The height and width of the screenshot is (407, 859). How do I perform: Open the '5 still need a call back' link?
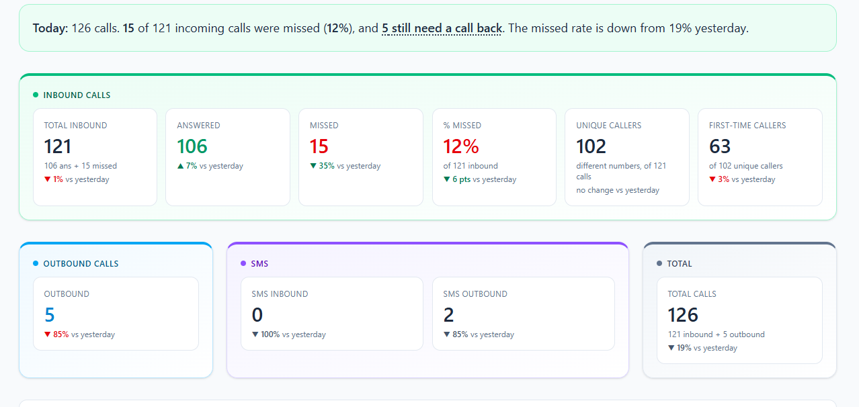point(442,28)
